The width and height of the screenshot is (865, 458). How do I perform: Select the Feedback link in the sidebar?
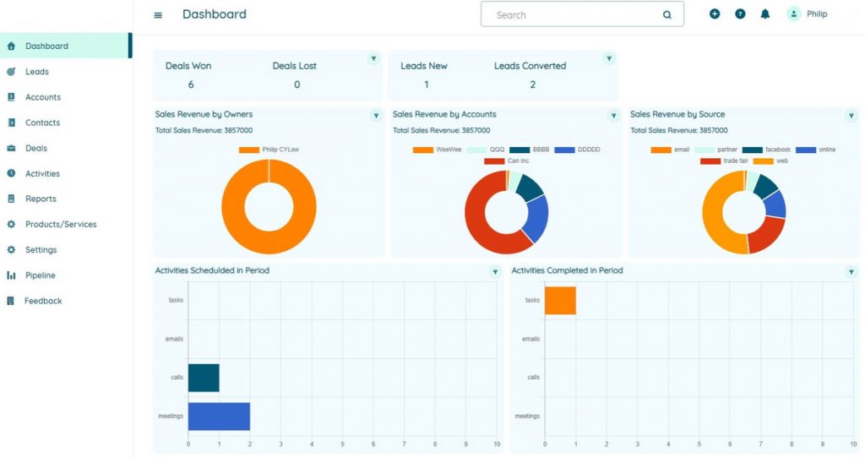click(x=43, y=301)
